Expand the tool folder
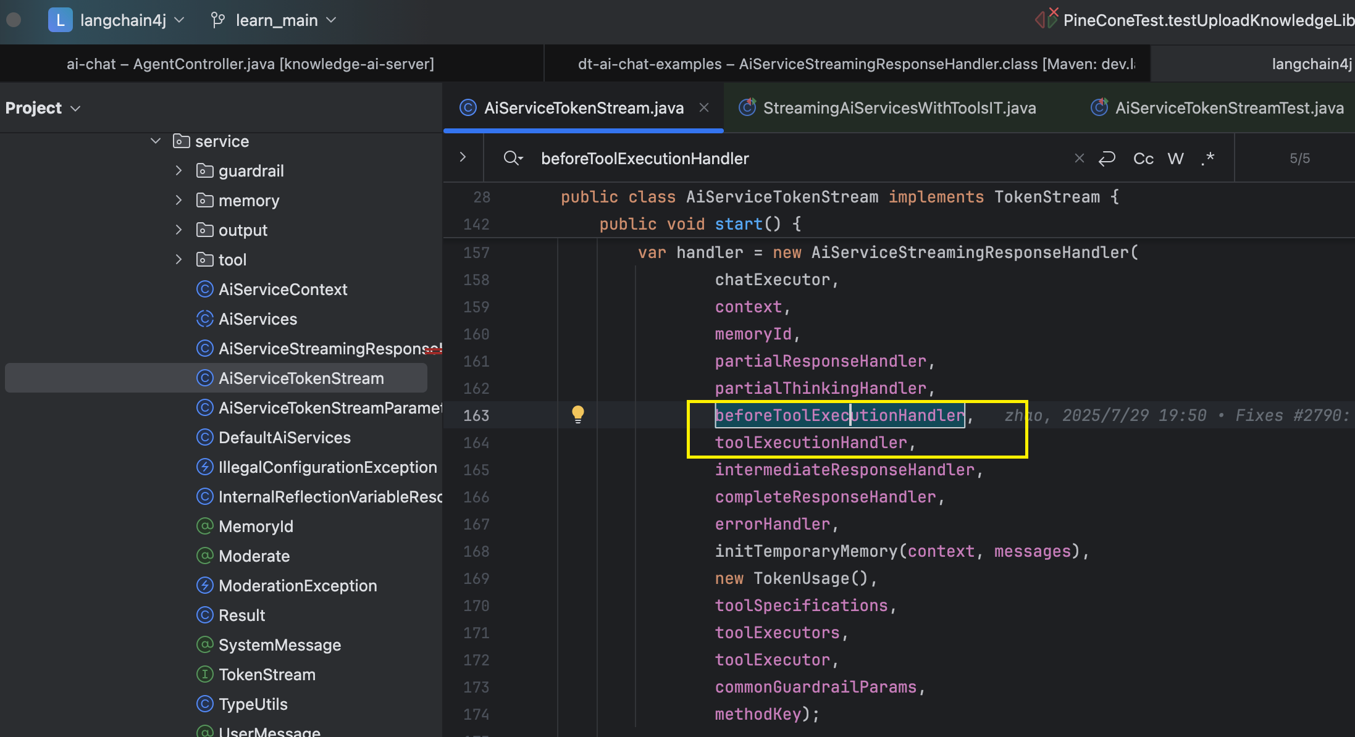The width and height of the screenshot is (1355, 737). (x=178, y=260)
